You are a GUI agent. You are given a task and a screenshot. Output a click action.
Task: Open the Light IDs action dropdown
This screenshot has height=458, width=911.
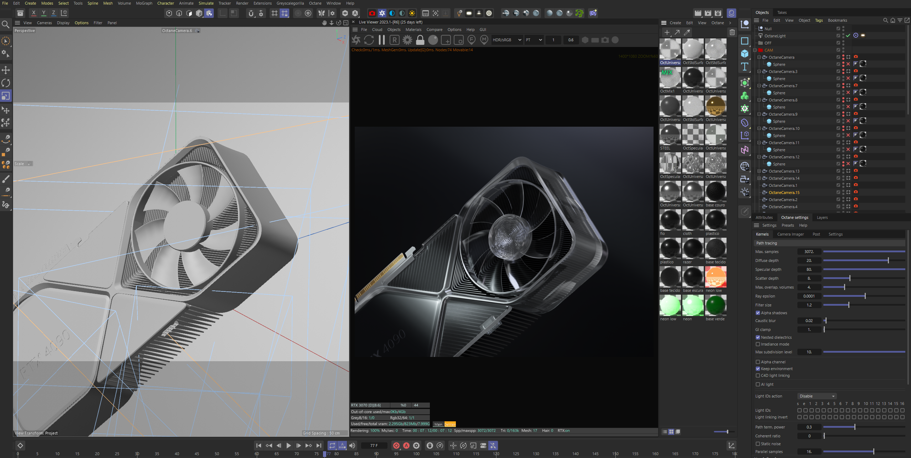pyautogui.click(x=817, y=396)
